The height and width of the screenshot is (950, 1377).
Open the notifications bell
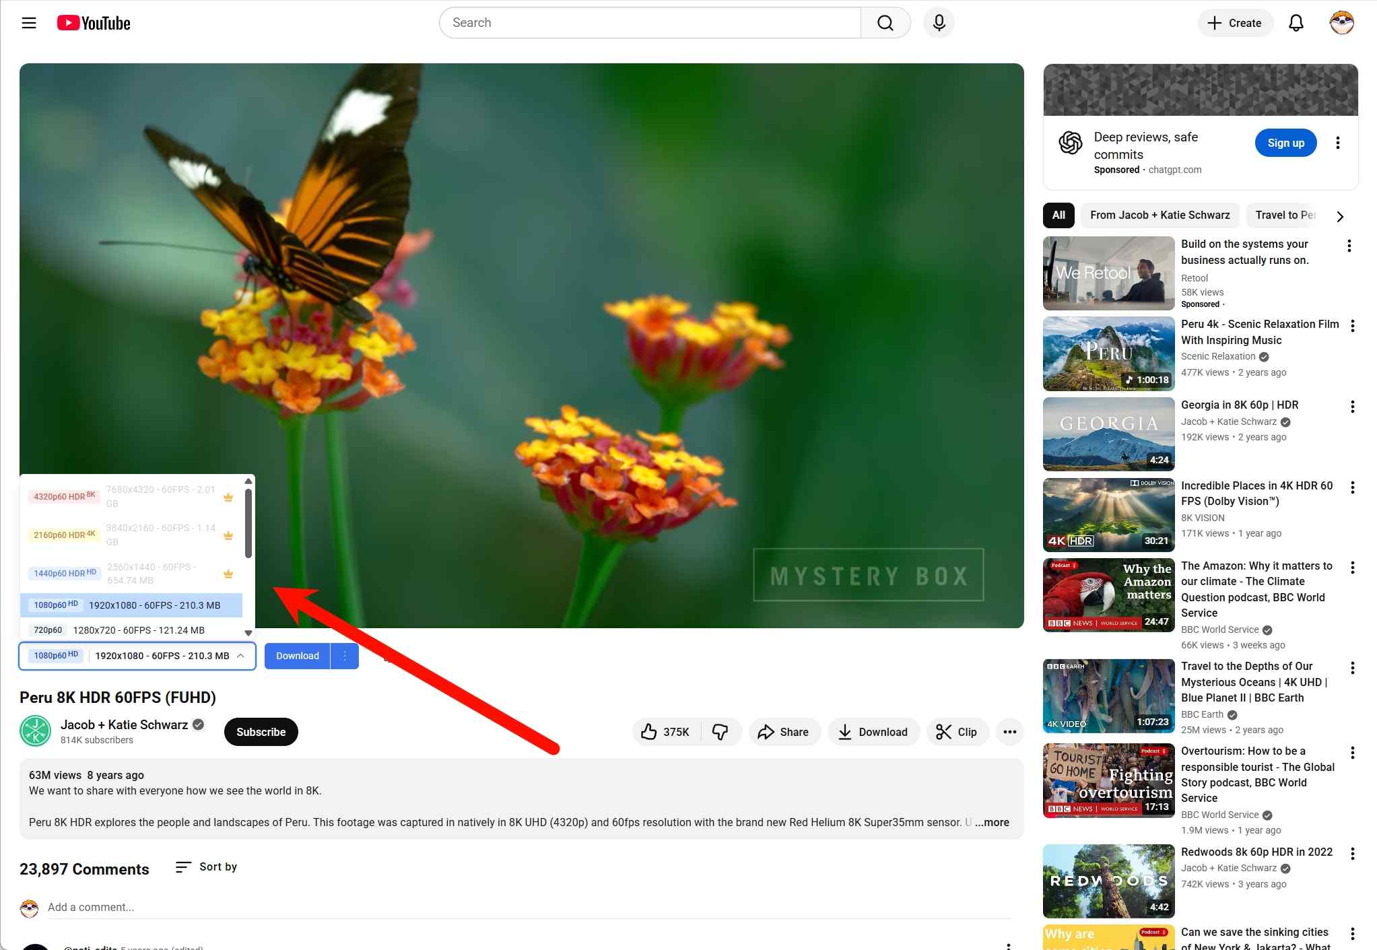tap(1296, 23)
